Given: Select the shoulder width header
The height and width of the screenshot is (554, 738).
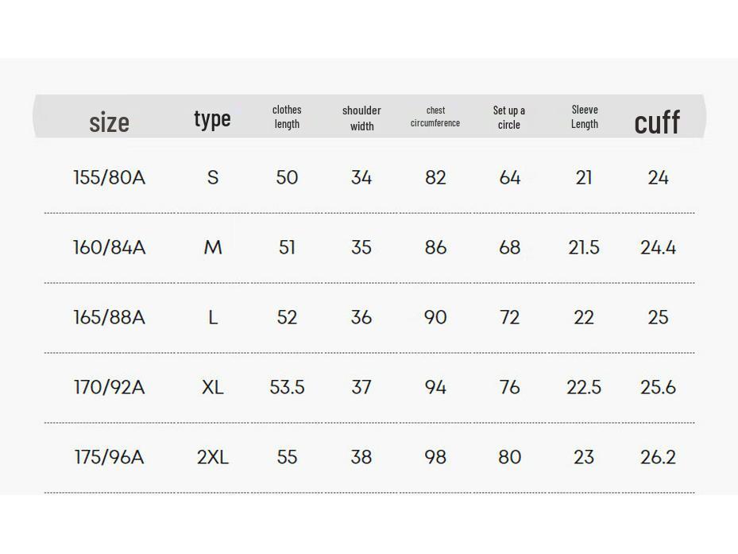Looking at the screenshot, I should coord(361,118).
